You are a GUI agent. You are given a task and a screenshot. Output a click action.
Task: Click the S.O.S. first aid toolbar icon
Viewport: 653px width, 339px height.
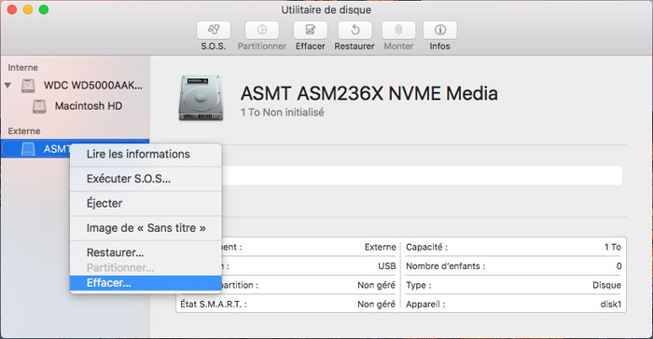214,30
